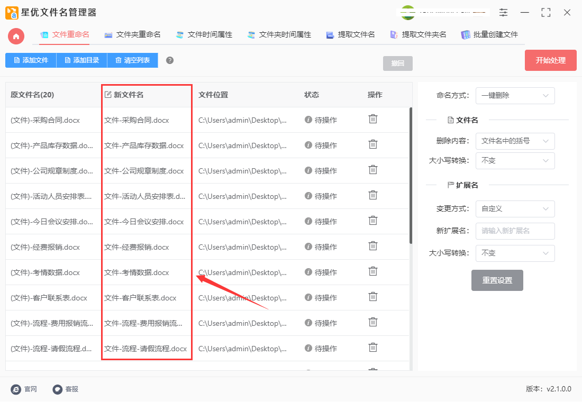Click the 开始处理 button
The image size is (582, 402).
[x=550, y=60]
